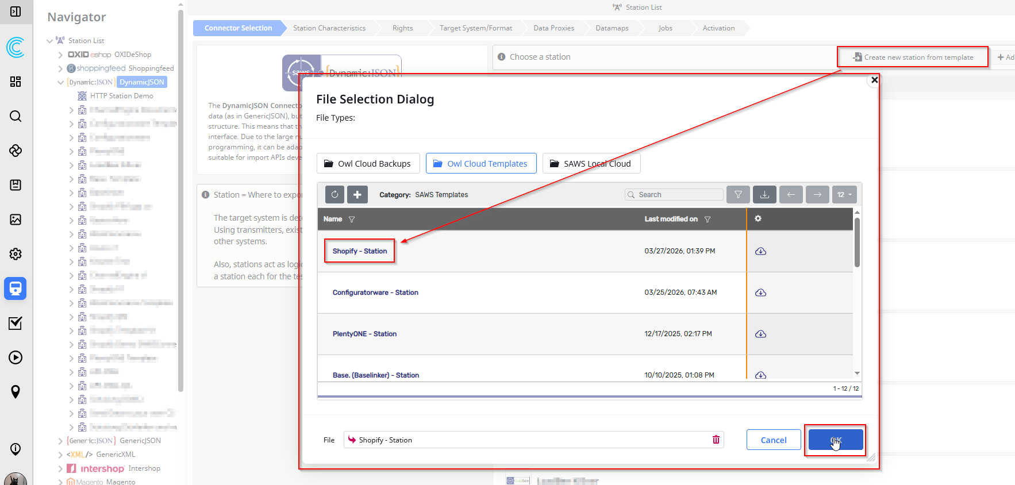Open the Station Characteristics step
1015x485 pixels.
coord(329,28)
